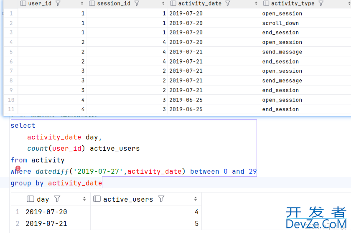351x233 pixels.
Task: Click the user_id column filter icon
Action: tap(58, 3)
